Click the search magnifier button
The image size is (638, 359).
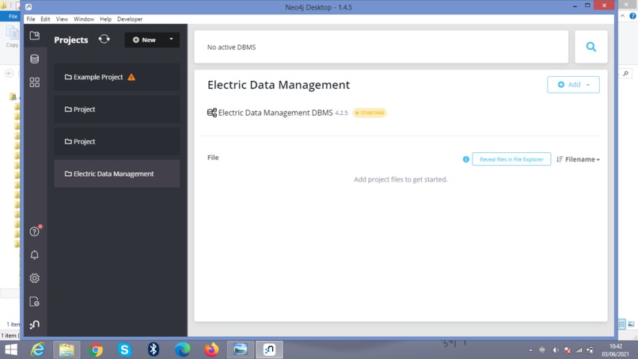[x=591, y=47]
